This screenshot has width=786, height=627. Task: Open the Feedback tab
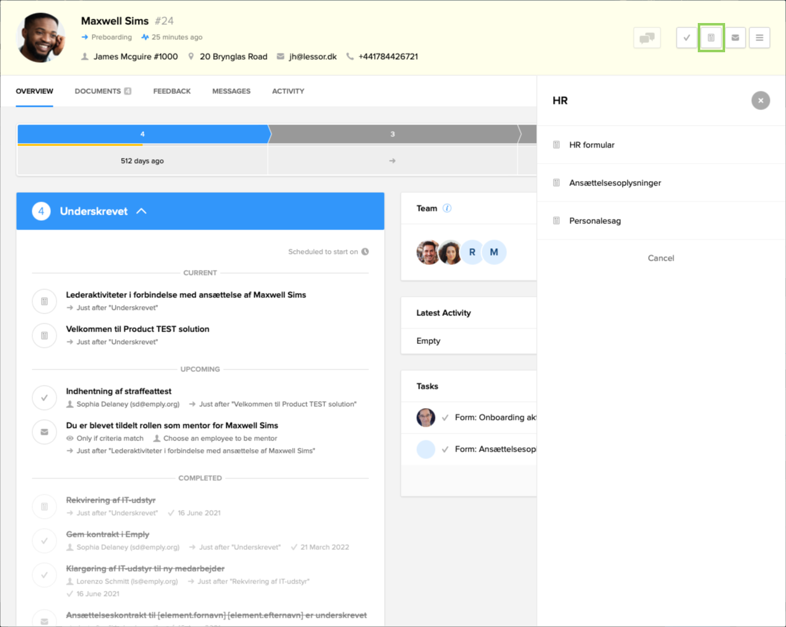click(171, 91)
